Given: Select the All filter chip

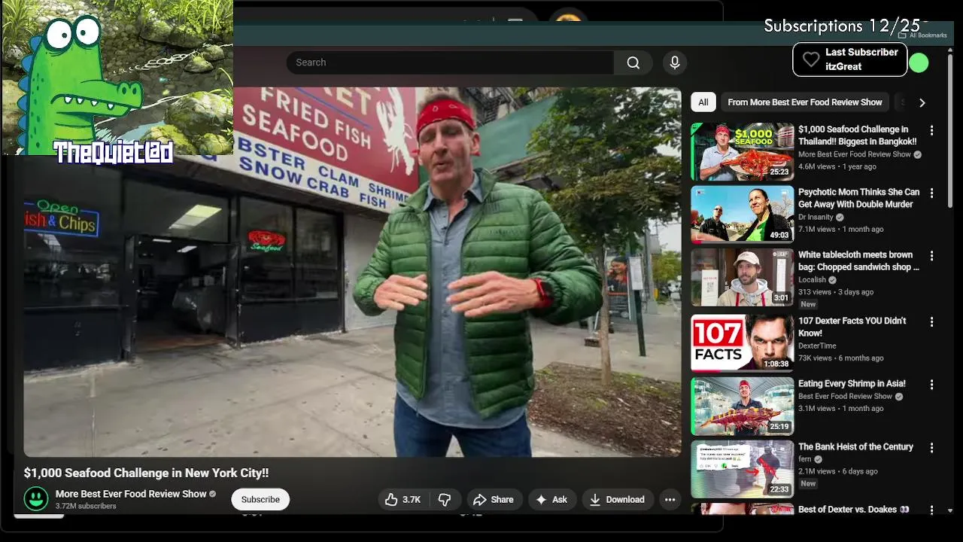Looking at the screenshot, I should pyautogui.click(x=703, y=102).
